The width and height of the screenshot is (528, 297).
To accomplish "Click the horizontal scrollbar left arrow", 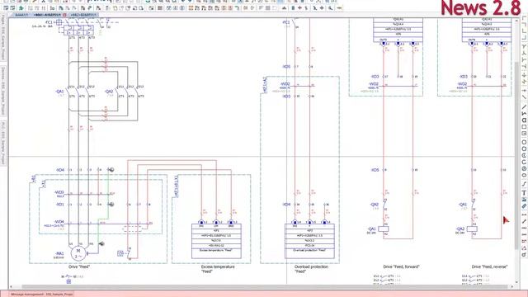I will click(11, 286).
